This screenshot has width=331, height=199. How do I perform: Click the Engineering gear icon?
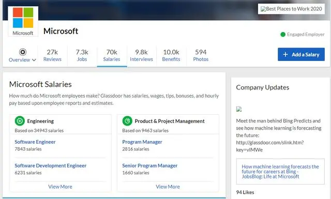click(x=20, y=121)
